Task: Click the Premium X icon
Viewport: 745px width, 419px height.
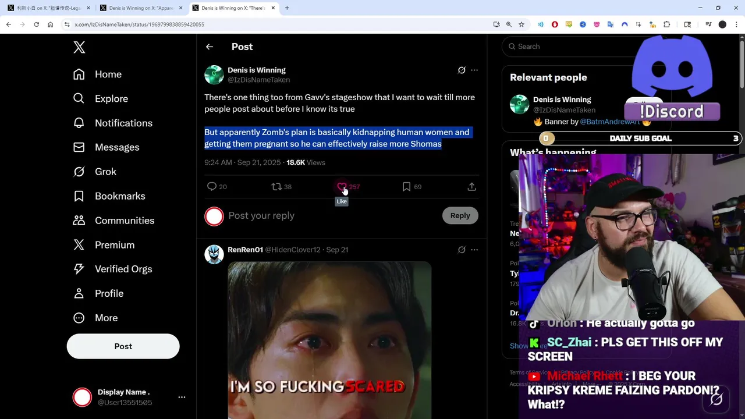Action: 79,245
